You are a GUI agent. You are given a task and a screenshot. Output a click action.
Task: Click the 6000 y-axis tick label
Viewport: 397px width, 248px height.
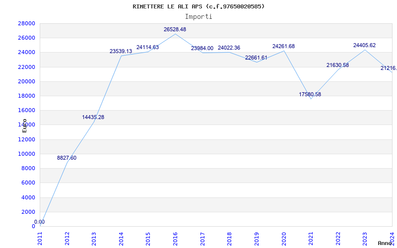coord(28,183)
